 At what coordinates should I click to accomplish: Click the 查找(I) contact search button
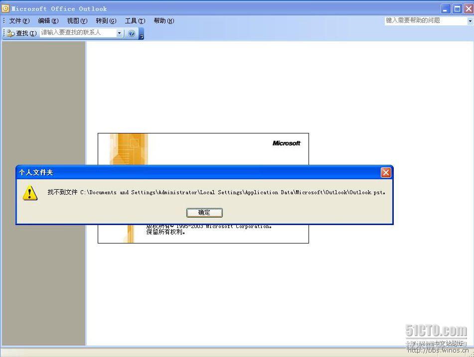[x=22, y=33]
